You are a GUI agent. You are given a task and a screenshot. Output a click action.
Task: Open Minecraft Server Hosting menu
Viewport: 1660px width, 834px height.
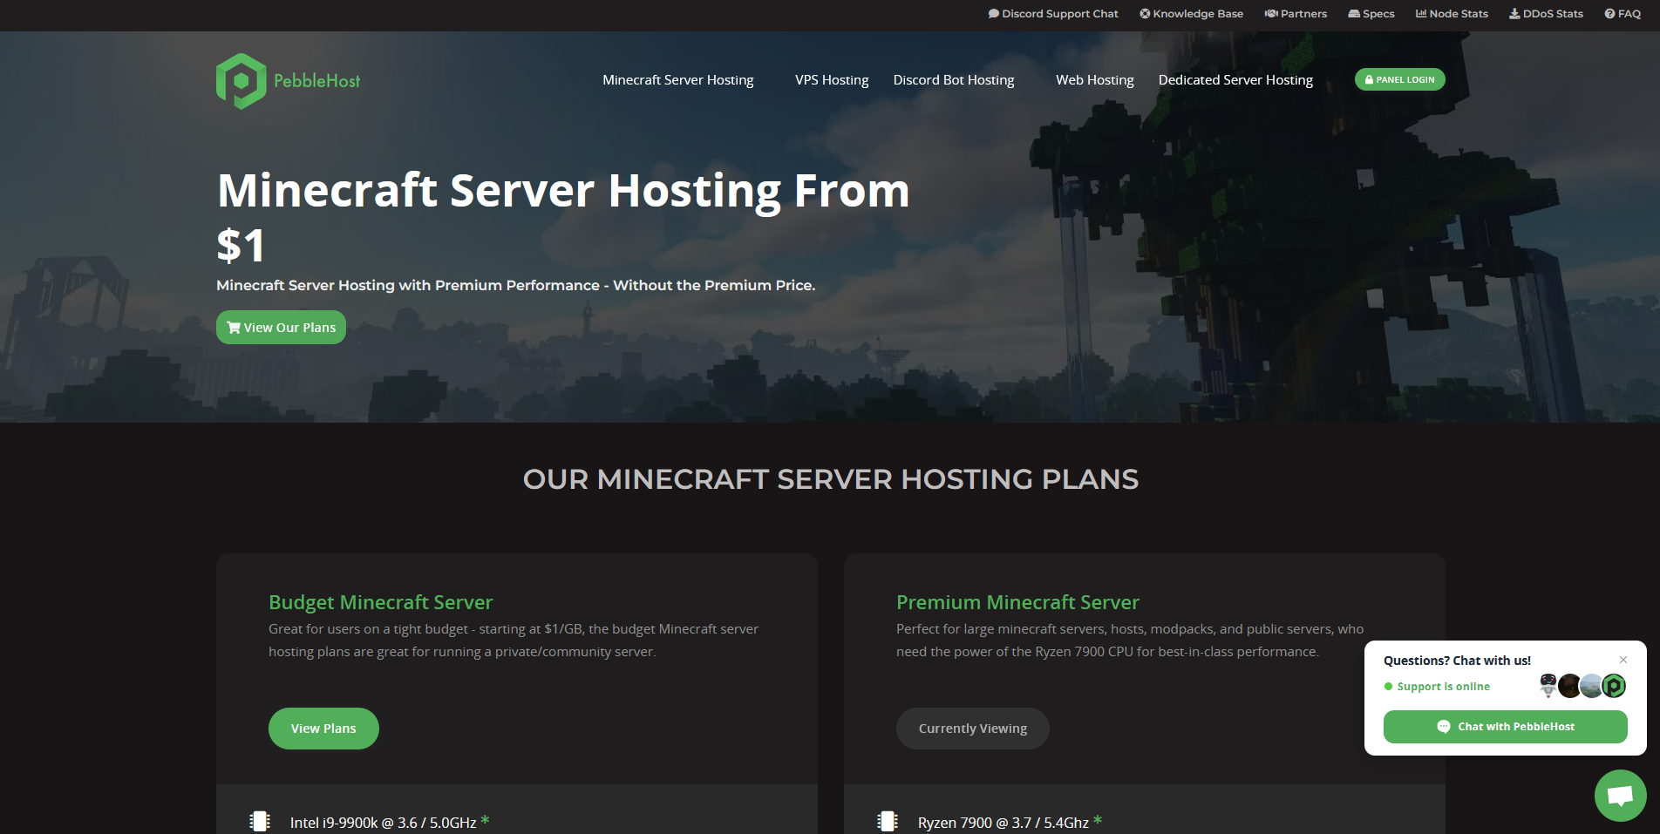[x=678, y=80]
